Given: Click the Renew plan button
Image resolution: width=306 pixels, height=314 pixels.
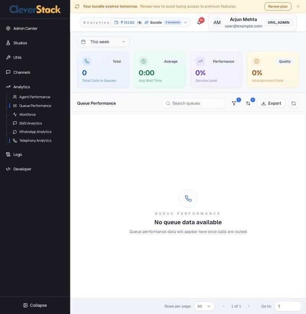Looking at the screenshot, I should (278, 6).
